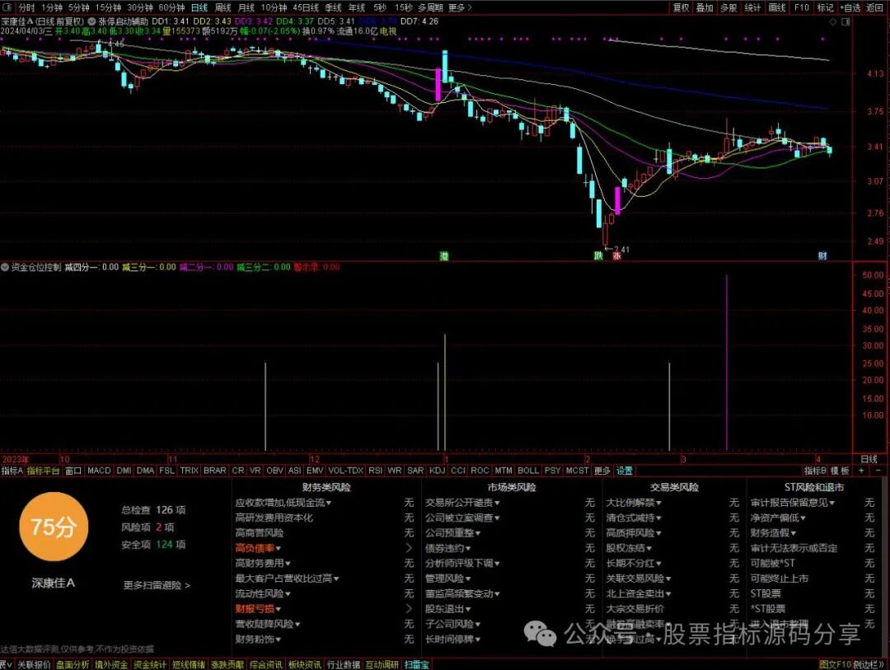
Task: Click the minus zoom button at indicator bar
Action: click(x=878, y=471)
